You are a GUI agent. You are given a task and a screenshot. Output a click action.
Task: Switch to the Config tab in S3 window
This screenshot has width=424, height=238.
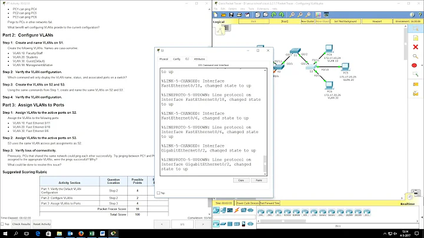tap(177, 59)
